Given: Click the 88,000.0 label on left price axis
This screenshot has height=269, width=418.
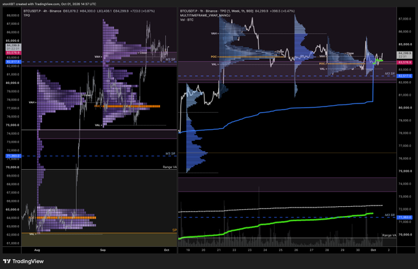Looking at the screenshot, I should [13, 15].
